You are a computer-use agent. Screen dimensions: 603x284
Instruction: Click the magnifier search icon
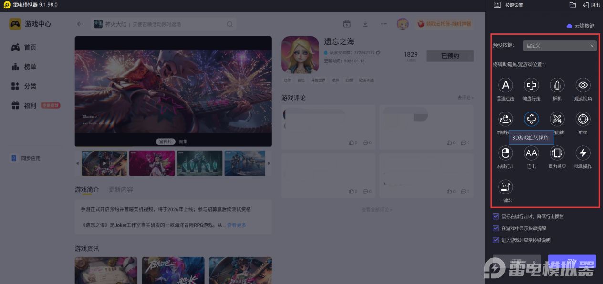coord(229,24)
